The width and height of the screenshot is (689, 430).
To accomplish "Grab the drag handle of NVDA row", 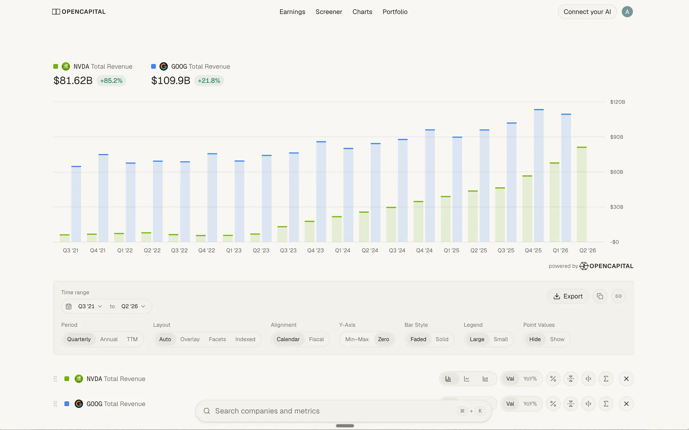I will click(55, 379).
